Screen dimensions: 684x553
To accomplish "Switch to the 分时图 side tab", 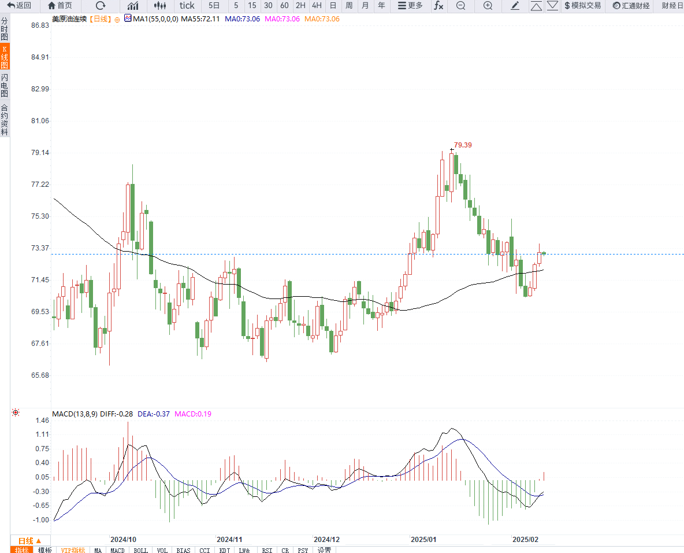I will pyautogui.click(x=5, y=28).
